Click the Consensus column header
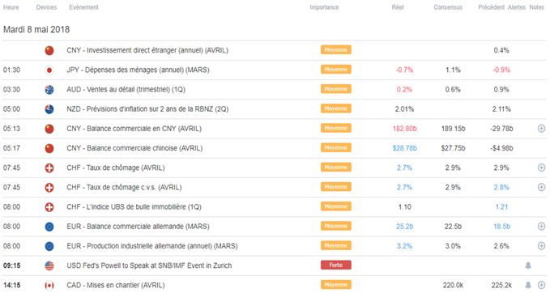The height and width of the screenshot is (293, 550). pos(448,7)
